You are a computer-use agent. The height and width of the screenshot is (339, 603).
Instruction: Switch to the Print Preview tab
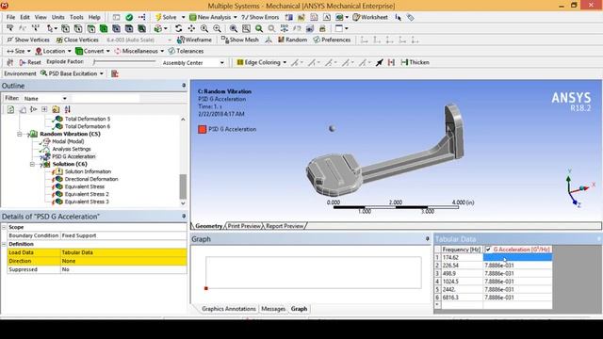[x=244, y=226]
